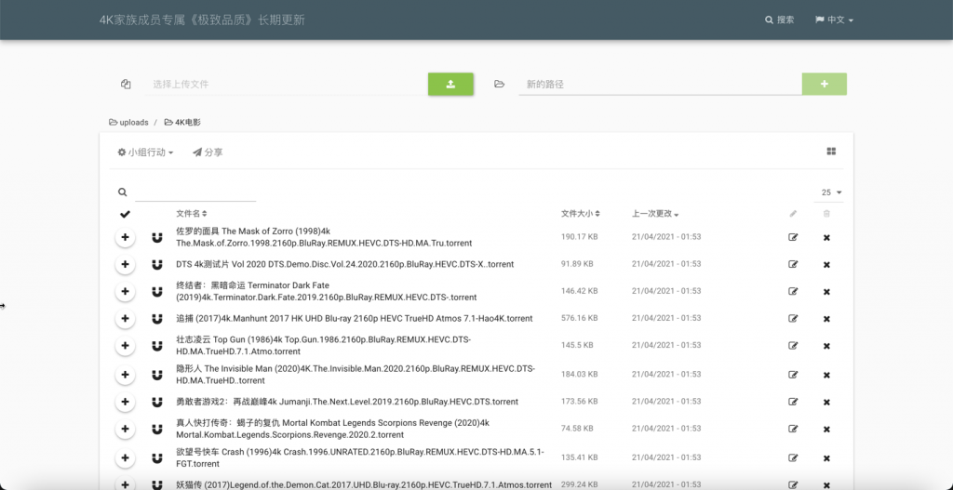Sort by 文件大小 column header
Screen dimensions: 953x490
tap(581, 214)
